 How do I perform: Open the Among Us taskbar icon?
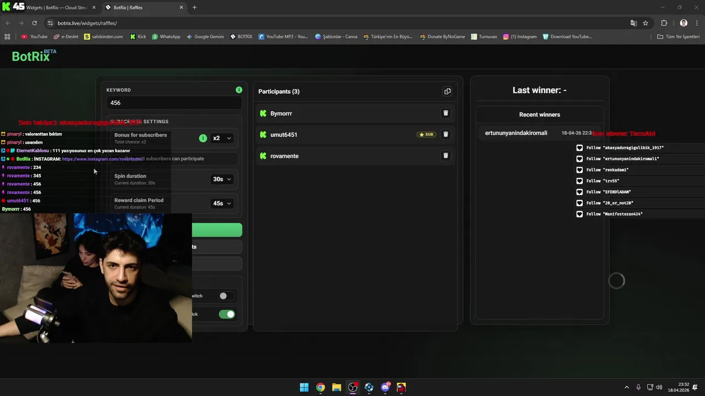(x=401, y=387)
